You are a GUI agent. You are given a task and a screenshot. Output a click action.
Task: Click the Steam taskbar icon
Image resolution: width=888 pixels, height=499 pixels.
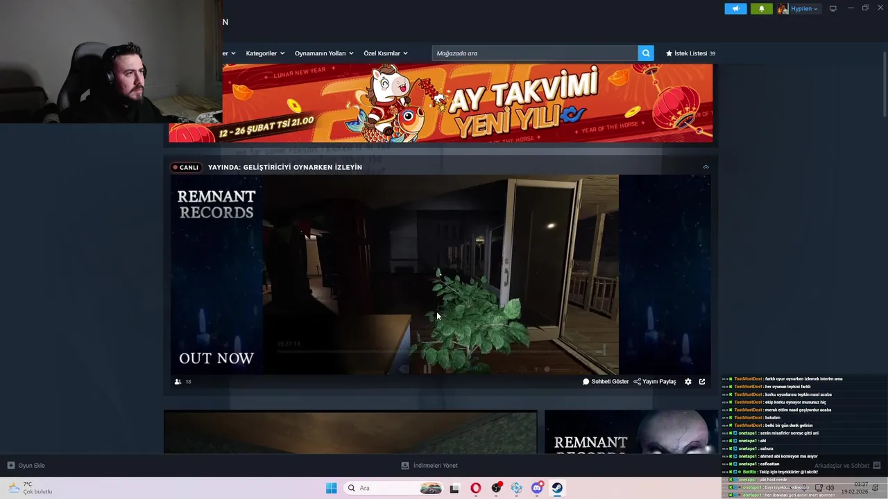tap(557, 488)
